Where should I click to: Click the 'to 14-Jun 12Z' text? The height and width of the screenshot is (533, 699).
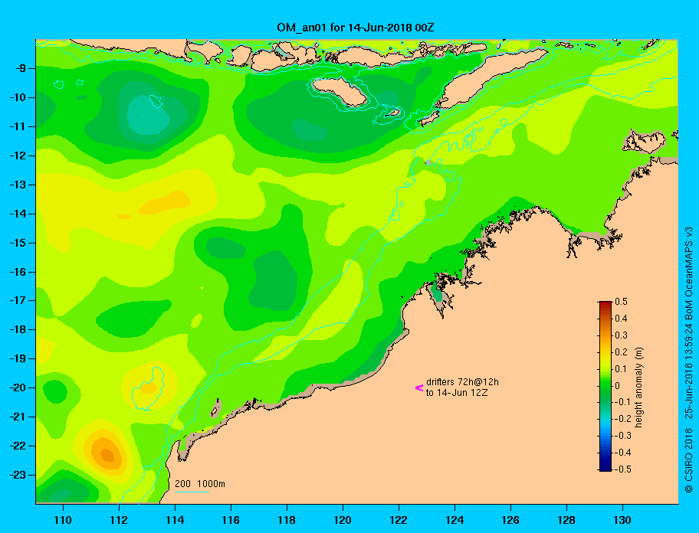click(457, 393)
